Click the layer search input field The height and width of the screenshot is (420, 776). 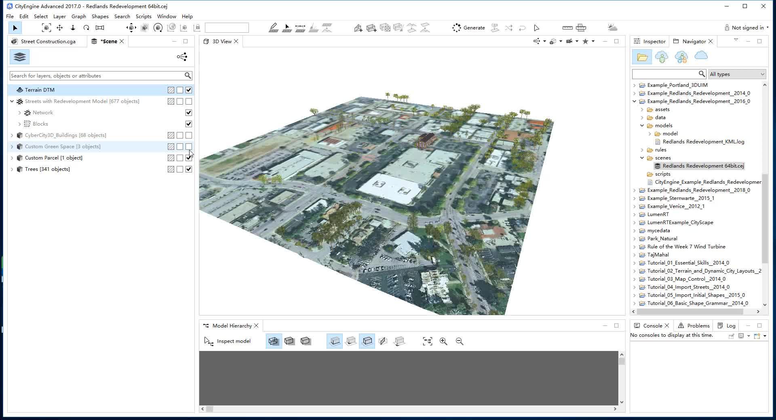(96, 76)
